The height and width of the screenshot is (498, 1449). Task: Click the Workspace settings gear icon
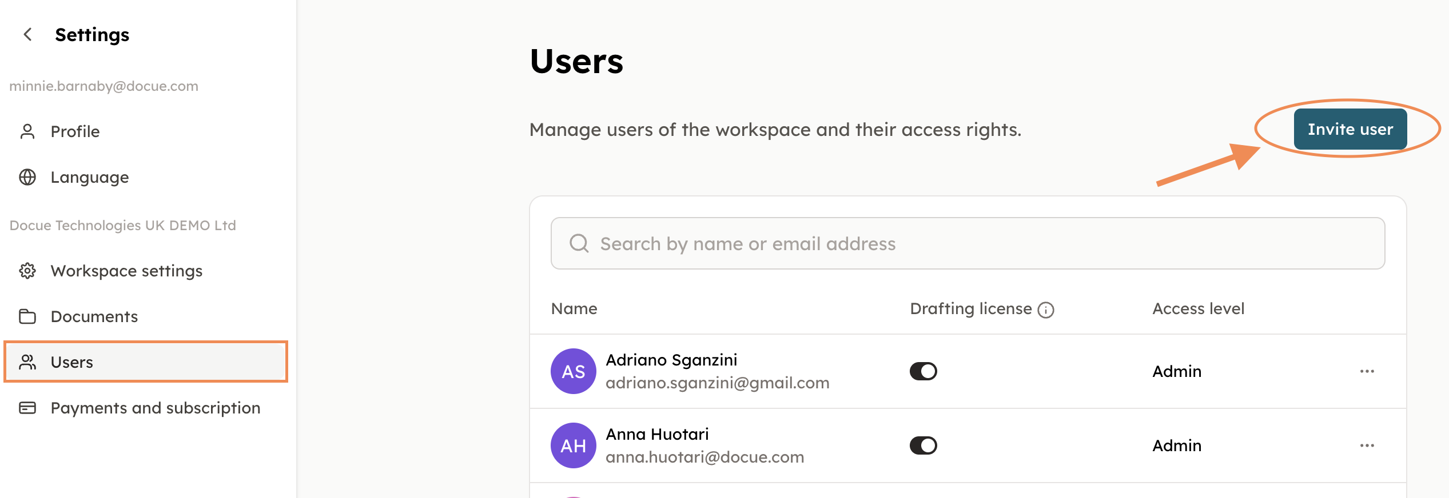(x=27, y=271)
